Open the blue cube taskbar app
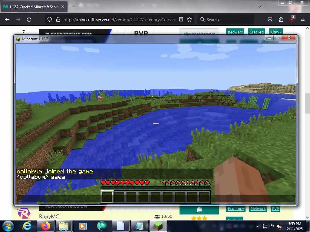 pyautogui.click(x=139, y=226)
